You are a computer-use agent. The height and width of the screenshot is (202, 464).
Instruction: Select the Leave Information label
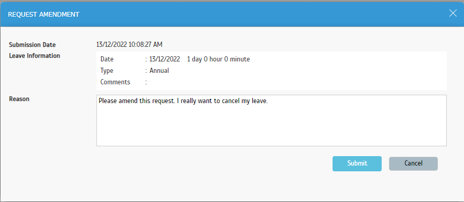tap(34, 56)
